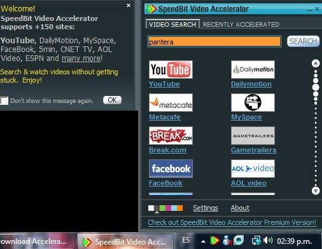This screenshot has width=322, height=249.
Task: Show hidden tray icons arrow
Action: tap(203, 241)
